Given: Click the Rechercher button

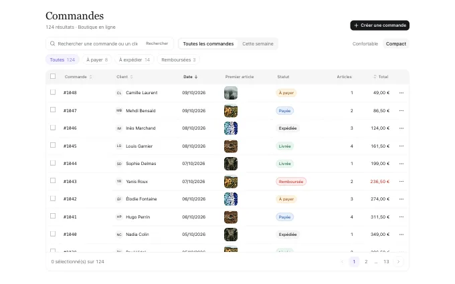Looking at the screenshot, I should (x=157, y=43).
